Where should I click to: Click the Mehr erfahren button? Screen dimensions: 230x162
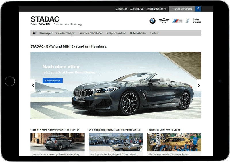[53, 81]
